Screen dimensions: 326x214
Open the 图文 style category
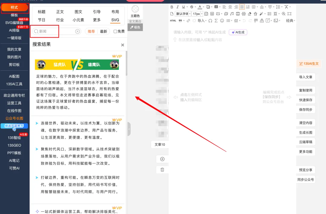tap(78, 12)
